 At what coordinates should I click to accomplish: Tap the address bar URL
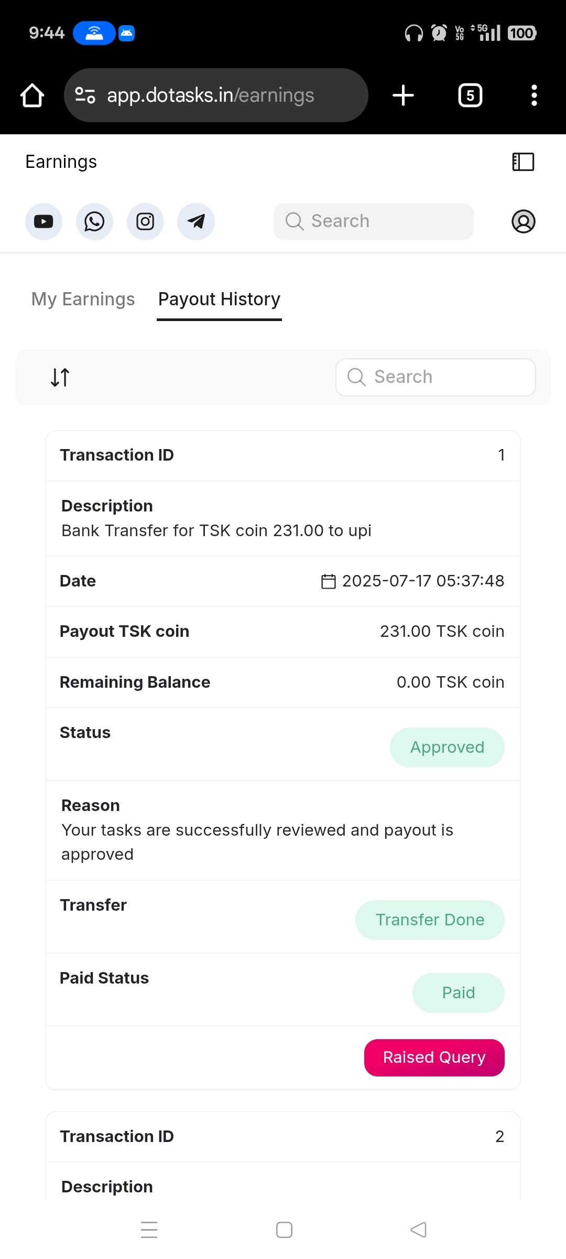tap(211, 95)
